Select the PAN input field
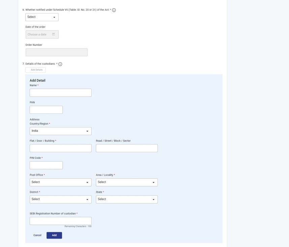This screenshot has height=247, width=289. click(46, 110)
